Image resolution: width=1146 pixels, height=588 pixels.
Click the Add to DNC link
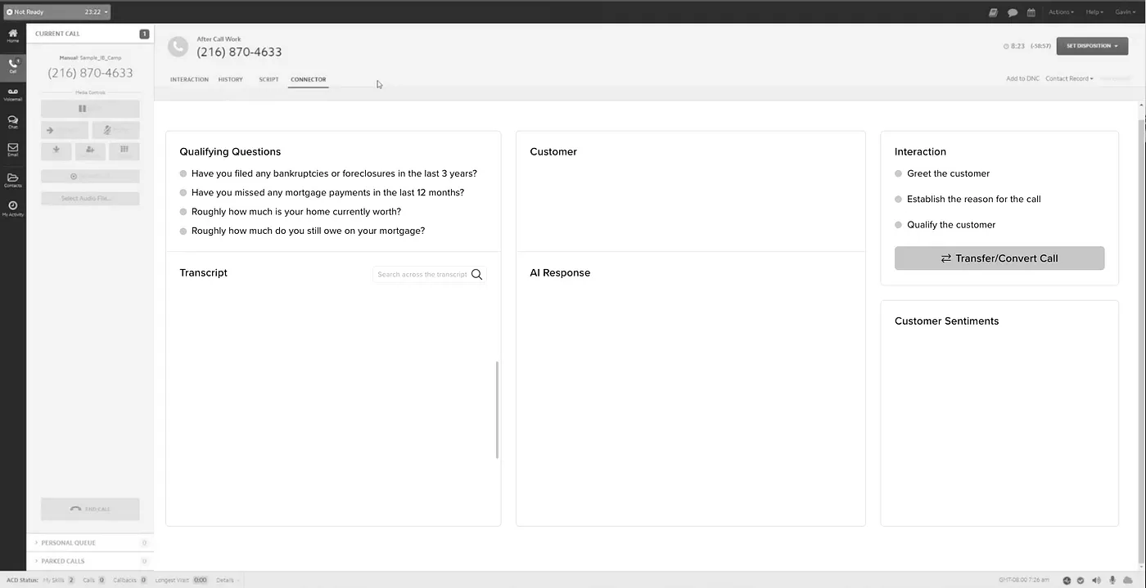pos(1022,79)
